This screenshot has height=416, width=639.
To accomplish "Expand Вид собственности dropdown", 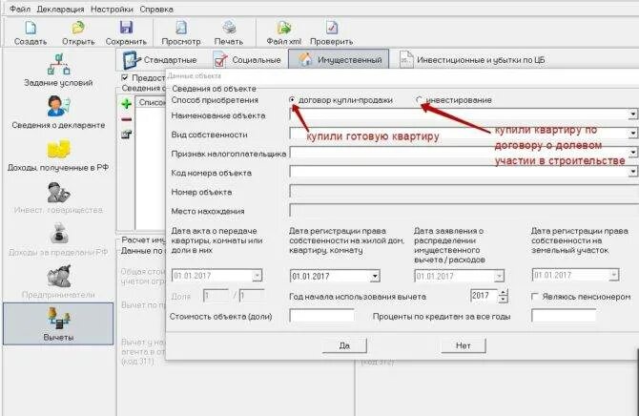I will point(632,134).
